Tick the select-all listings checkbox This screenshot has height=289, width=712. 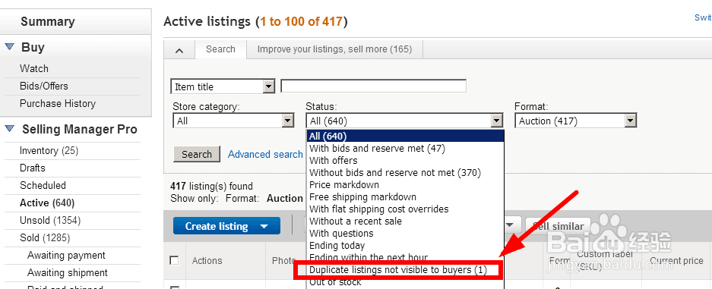[174, 260]
